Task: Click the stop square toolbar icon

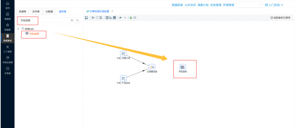Action: click(x=97, y=18)
